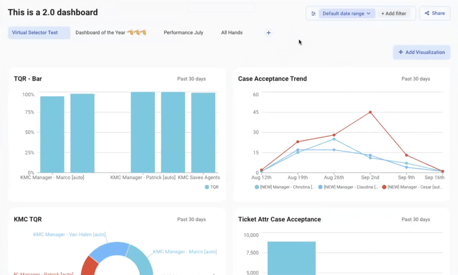Click the dashboard title text
This screenshot has height=275, width=458.
click(53, 12)
